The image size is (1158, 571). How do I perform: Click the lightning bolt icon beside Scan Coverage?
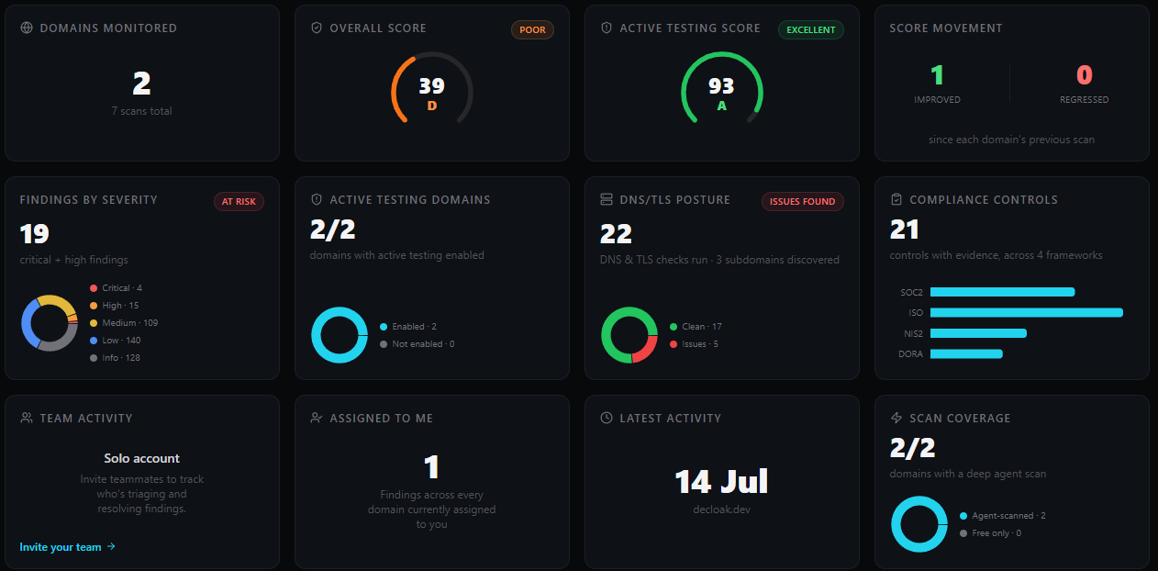[x=896, y=418]
